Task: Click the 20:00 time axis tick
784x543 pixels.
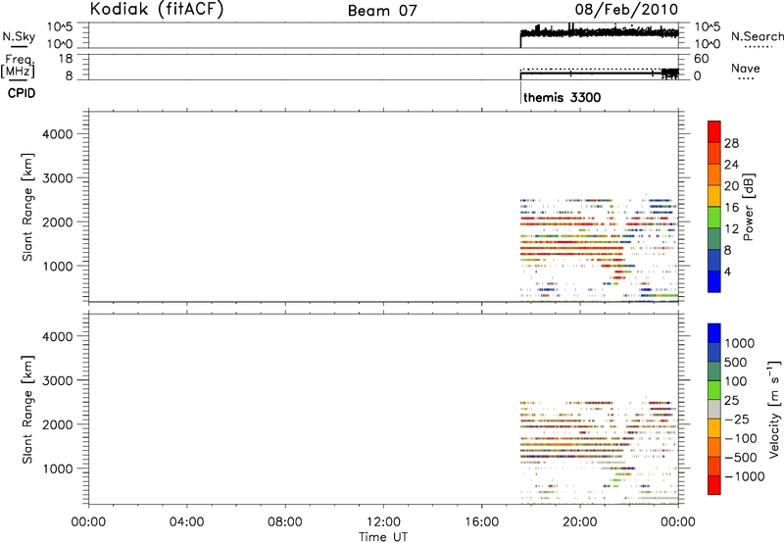Action: [x=580, y=522]
